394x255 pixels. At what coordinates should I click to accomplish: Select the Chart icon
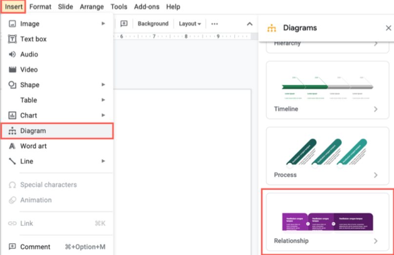pyautogui.click(x=12, y=116)
